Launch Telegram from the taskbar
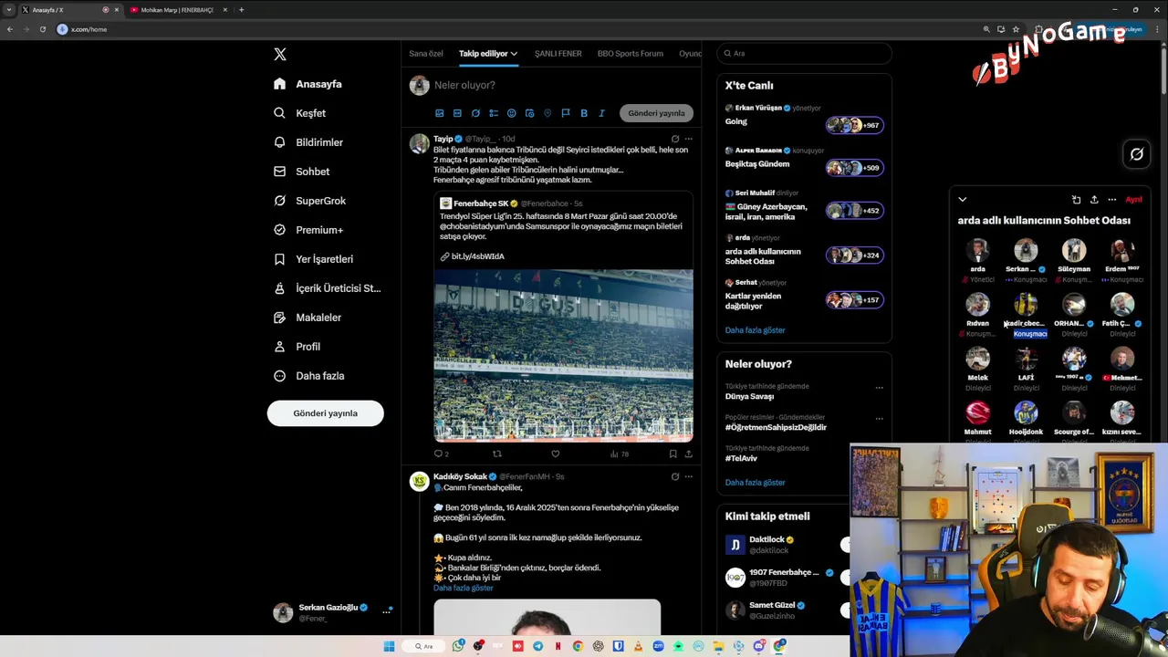 coord(537,646)
